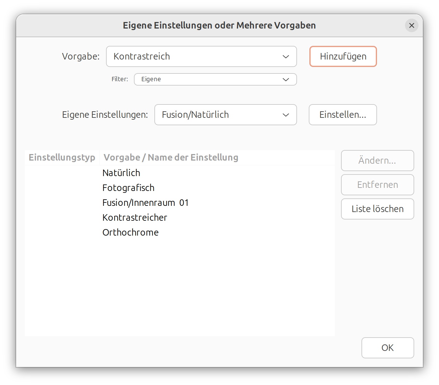The height and width of the screenshot is (385, 439).
Task: Click the Einstellungstyp column header
Action: click(62, 157)
